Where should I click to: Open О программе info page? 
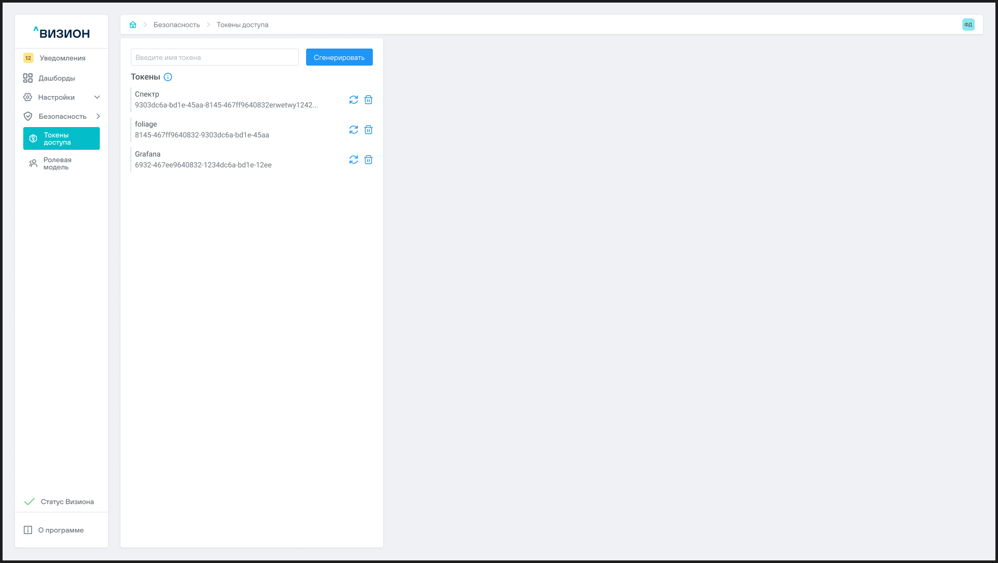(61, 530)
